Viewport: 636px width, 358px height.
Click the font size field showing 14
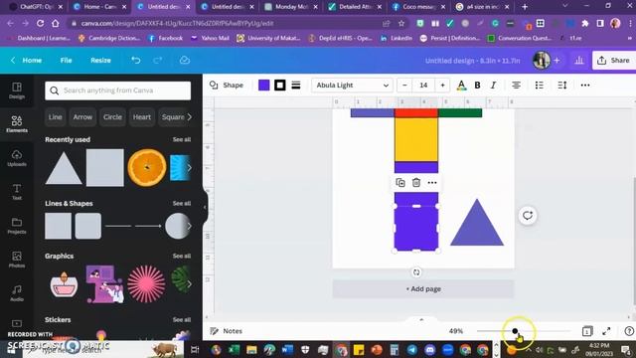click(423, 86)
